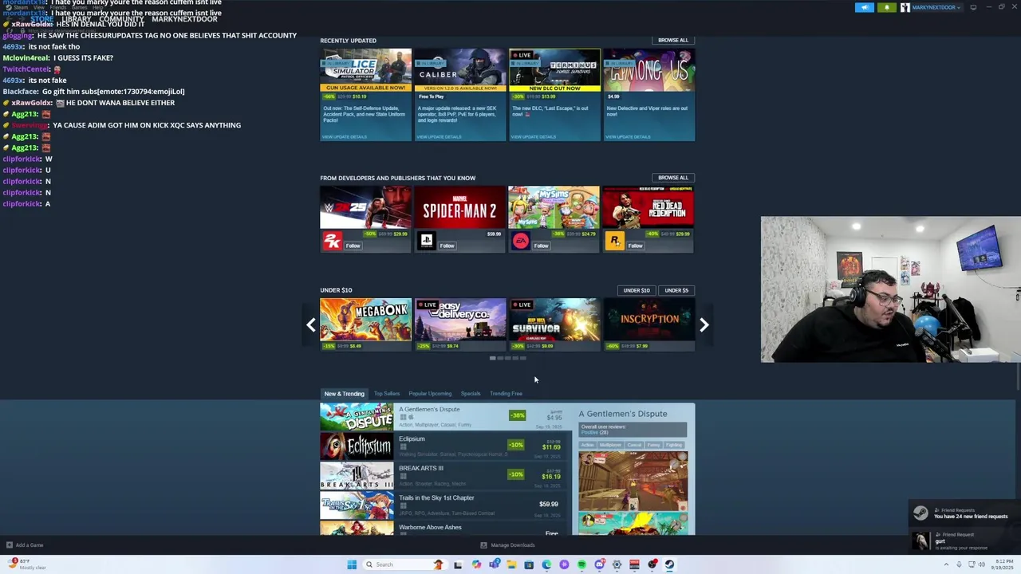The image size is (1021, 574).
Task: Open the Spider-Man 2 capsule
Action: point(459,207)
